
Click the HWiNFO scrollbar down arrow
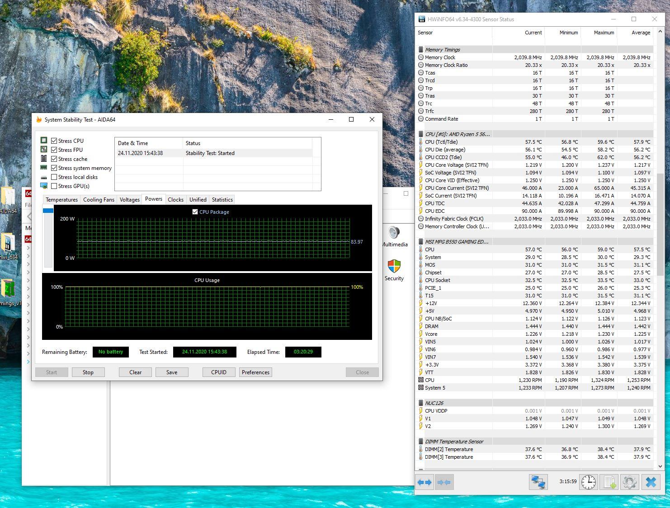point(660,466)
